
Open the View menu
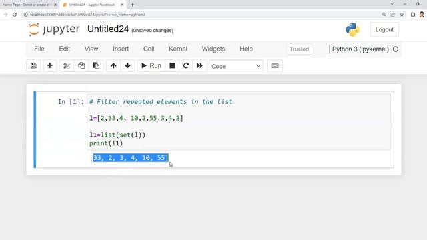(x=91, y=49)
